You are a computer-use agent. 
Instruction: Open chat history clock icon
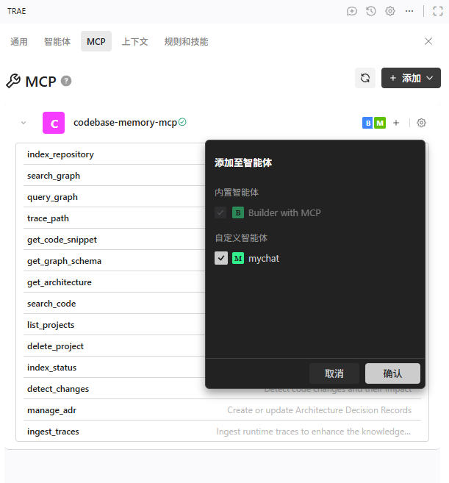[x=371, y=12]
